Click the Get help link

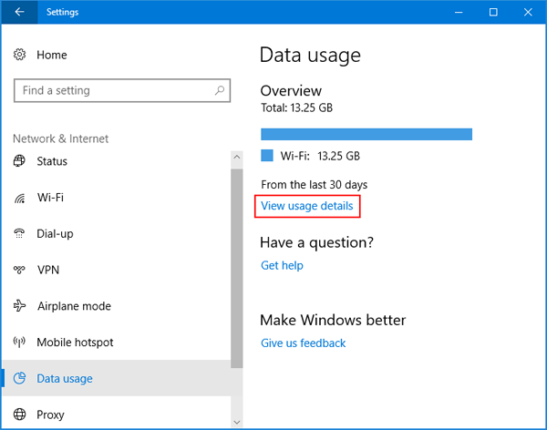[x=282, y=265]
